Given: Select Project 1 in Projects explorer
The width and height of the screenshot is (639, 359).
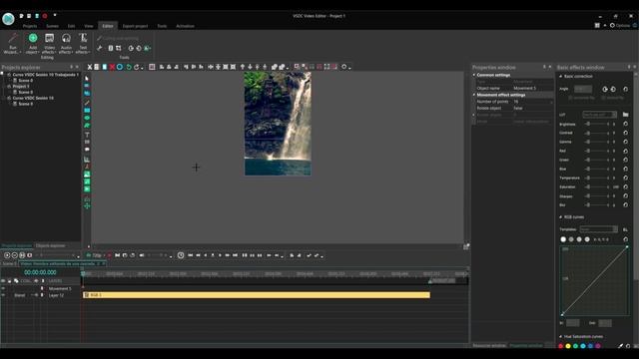Looking at the screenshot, I should tap(20, 87).
